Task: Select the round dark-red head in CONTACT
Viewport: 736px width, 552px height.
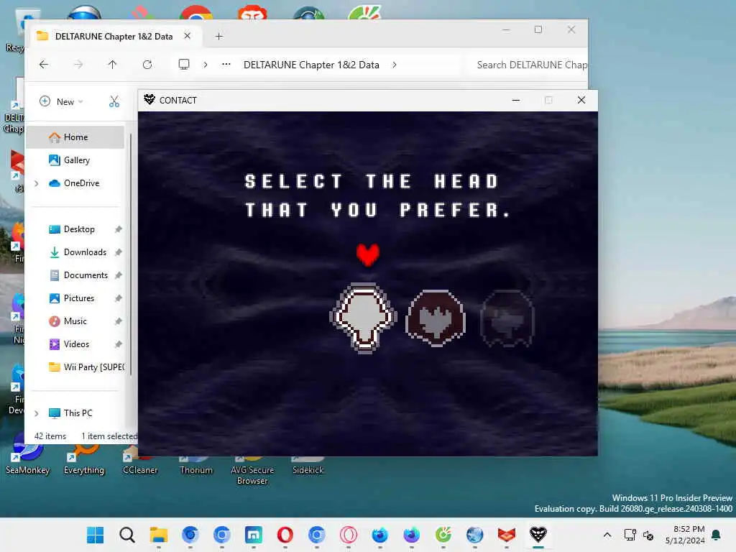Action: (436, 318)
